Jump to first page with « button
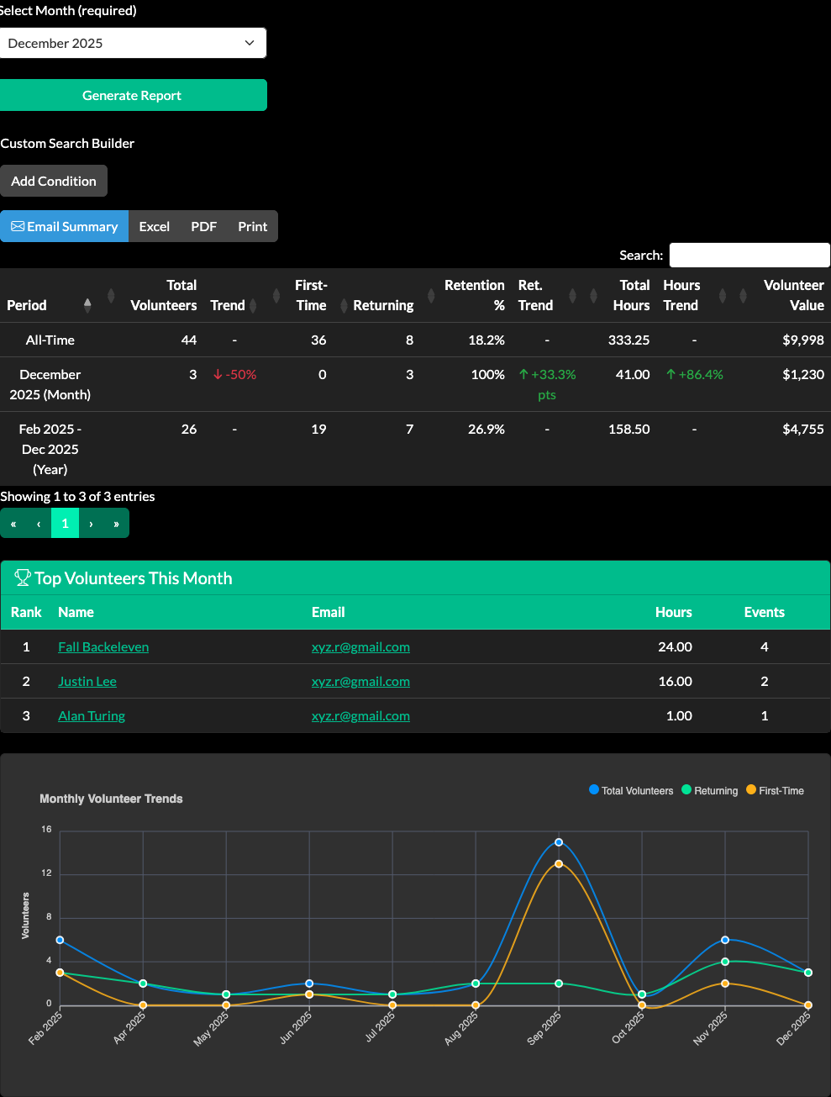 point(13,524)
